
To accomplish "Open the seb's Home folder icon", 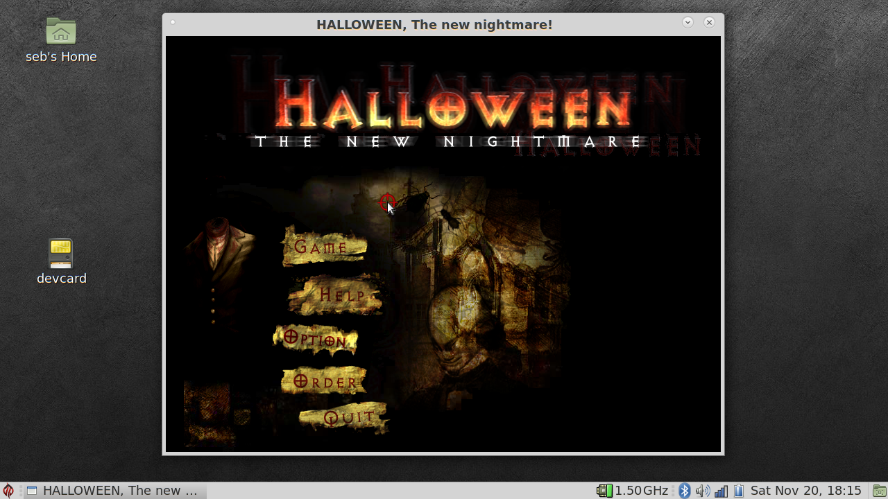I will pyautogui.click(x=61, y=32).
